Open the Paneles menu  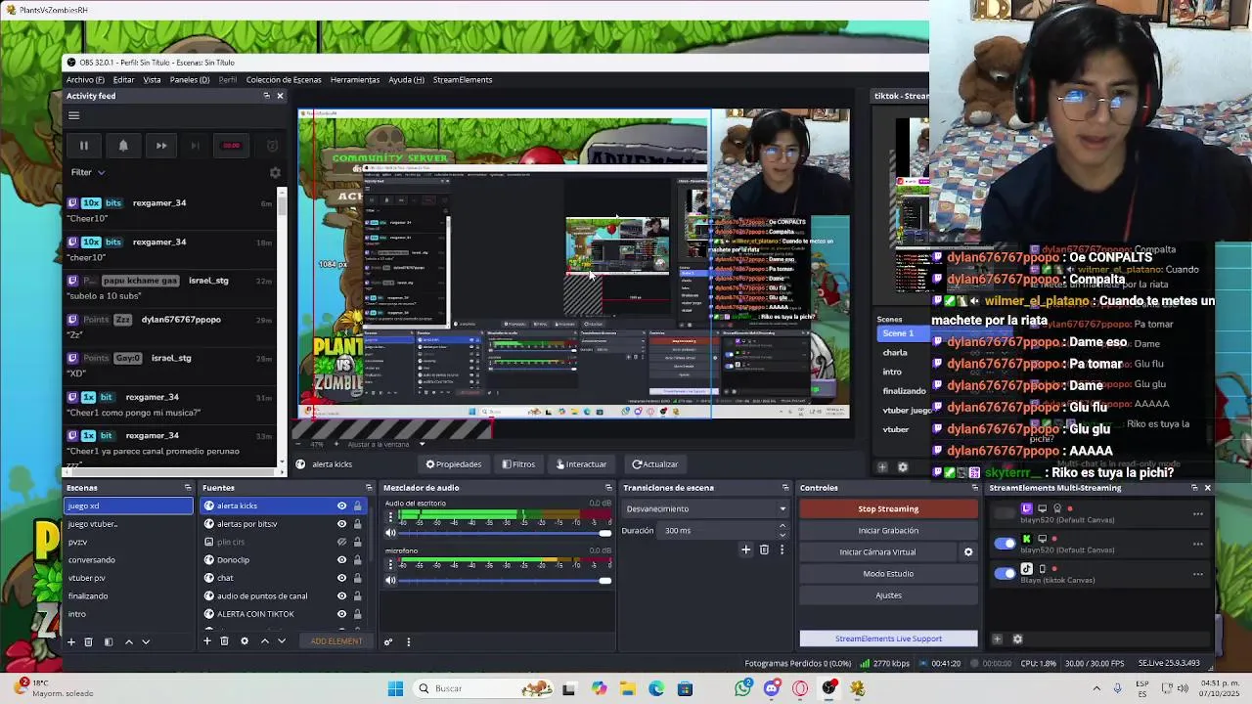[190, 80]
